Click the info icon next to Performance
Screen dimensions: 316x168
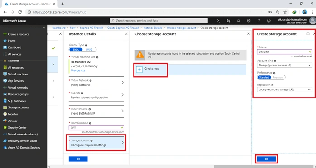274,73
